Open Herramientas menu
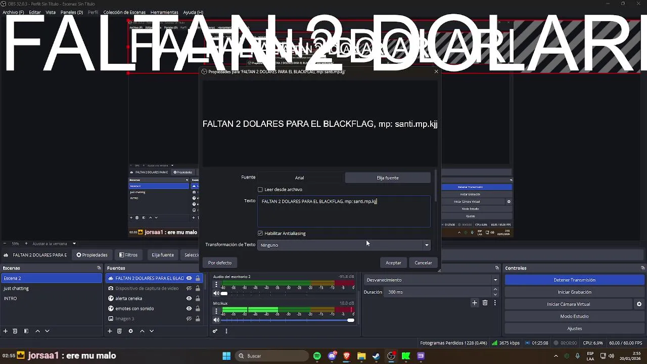Screen dimensions: 647x364 164,12
